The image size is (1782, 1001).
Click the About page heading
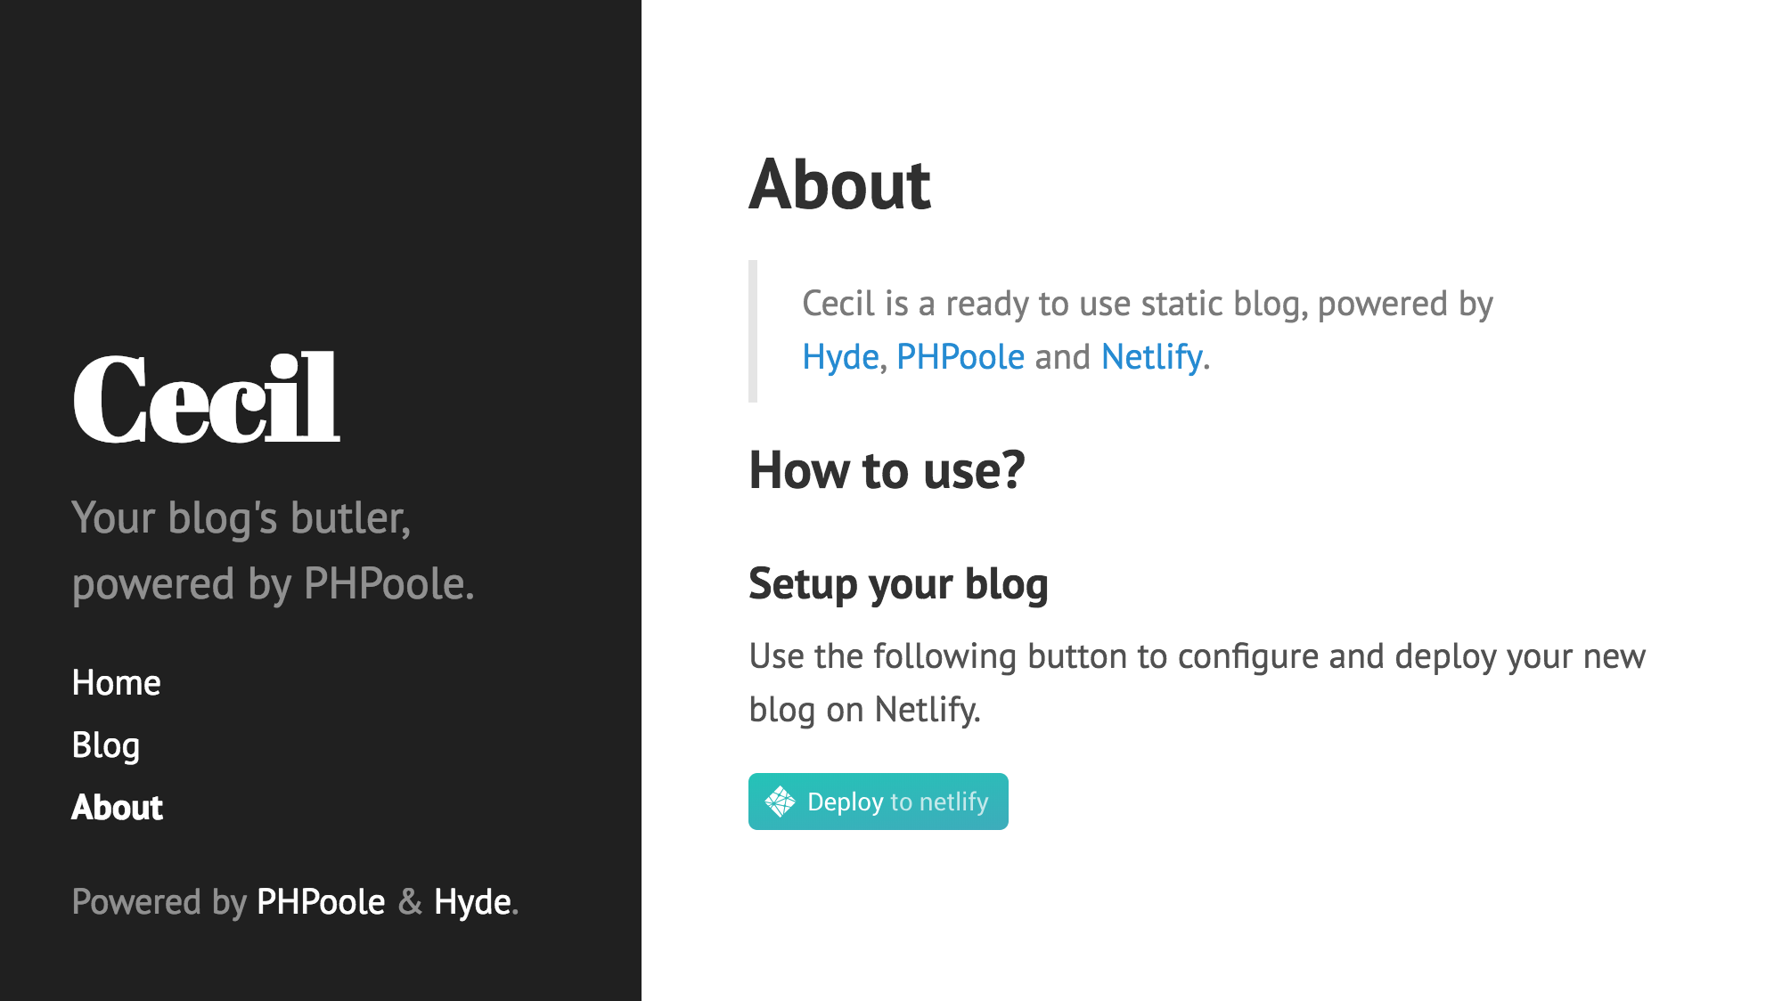coord(840,185)
